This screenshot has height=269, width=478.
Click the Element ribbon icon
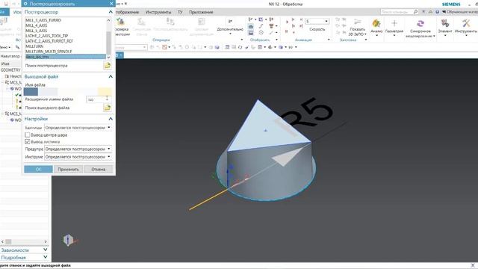click(x=445, y=23)
